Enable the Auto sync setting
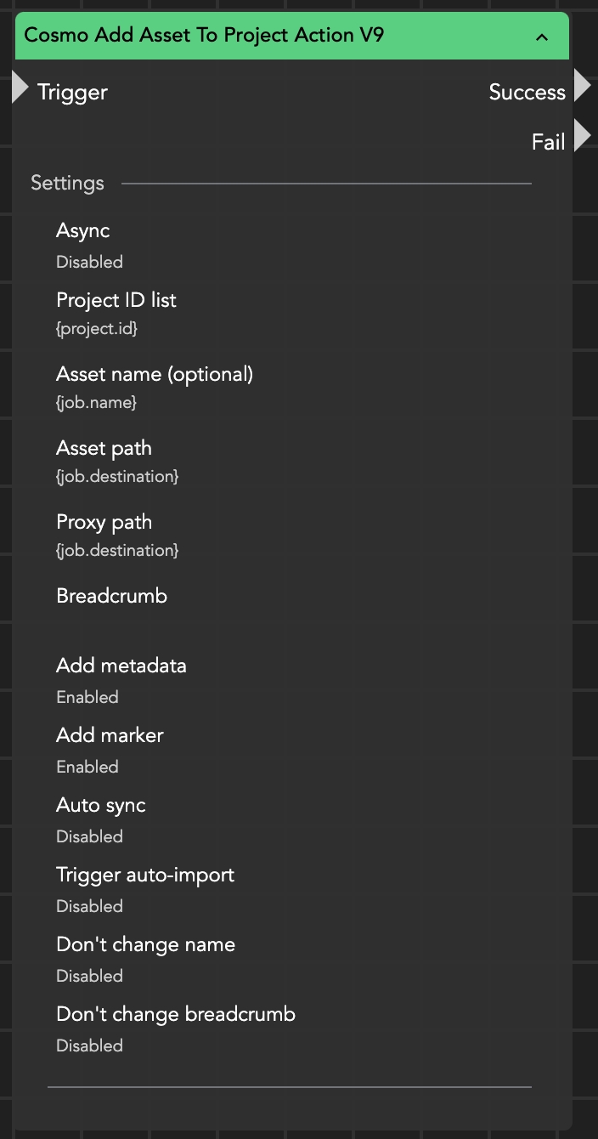Image resolution: width=598 pixels, height=1139 pixels. pos(89,836)
